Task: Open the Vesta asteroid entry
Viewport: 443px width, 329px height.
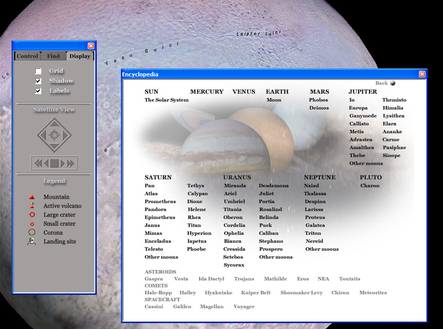Action: point(181,279)
